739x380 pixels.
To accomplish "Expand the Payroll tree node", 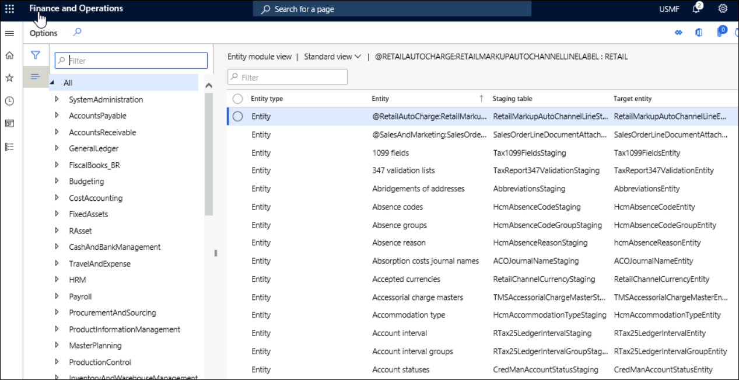I will point(57,296).
